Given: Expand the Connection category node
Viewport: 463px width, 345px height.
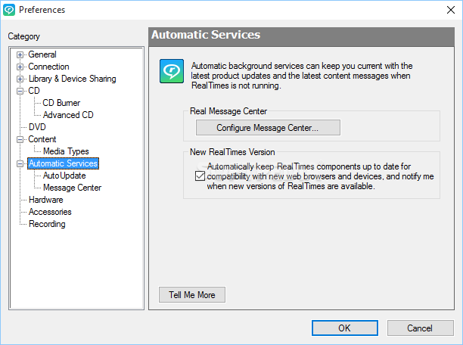Looking at the screenshot, I should coord(20,67).
